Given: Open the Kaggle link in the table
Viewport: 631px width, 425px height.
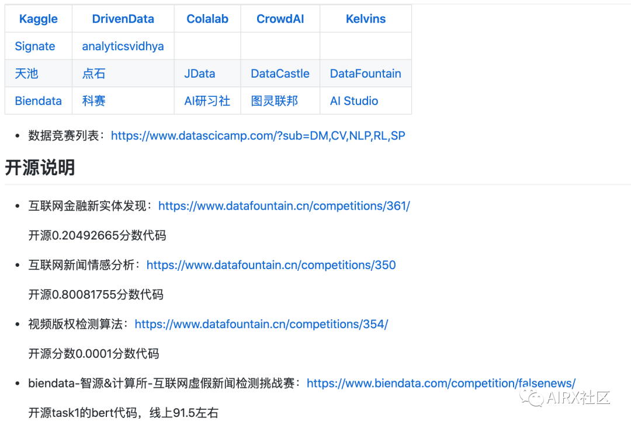Looking at the screenshot, I should [x=38, y=19].
